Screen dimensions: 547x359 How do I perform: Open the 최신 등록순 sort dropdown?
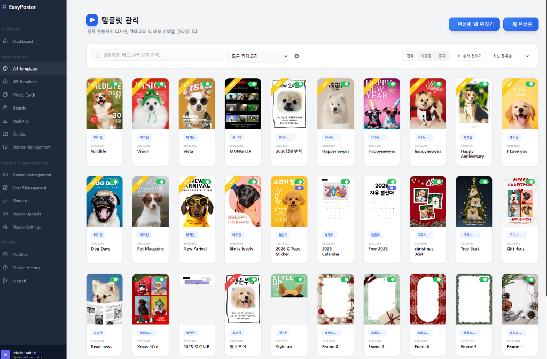[509, 56]
